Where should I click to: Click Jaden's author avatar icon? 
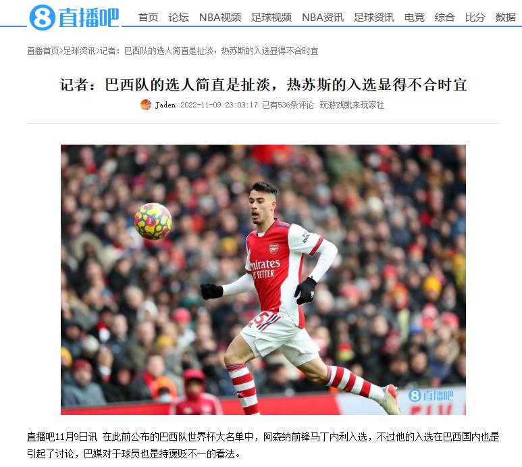(146, 105)
